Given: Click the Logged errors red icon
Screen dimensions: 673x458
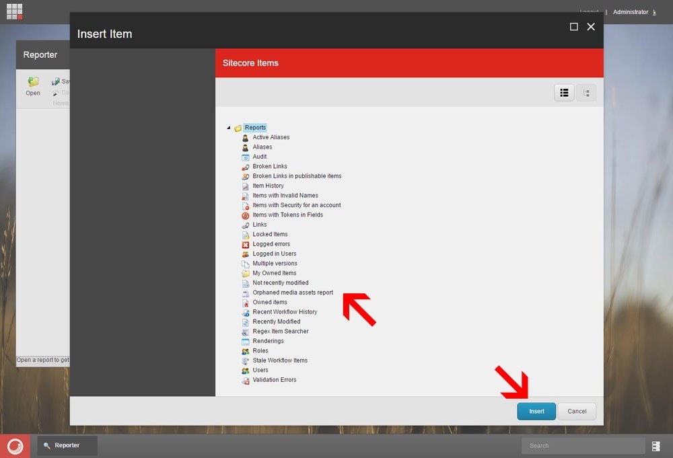Looking at the screenshot, I should (246, 244).
